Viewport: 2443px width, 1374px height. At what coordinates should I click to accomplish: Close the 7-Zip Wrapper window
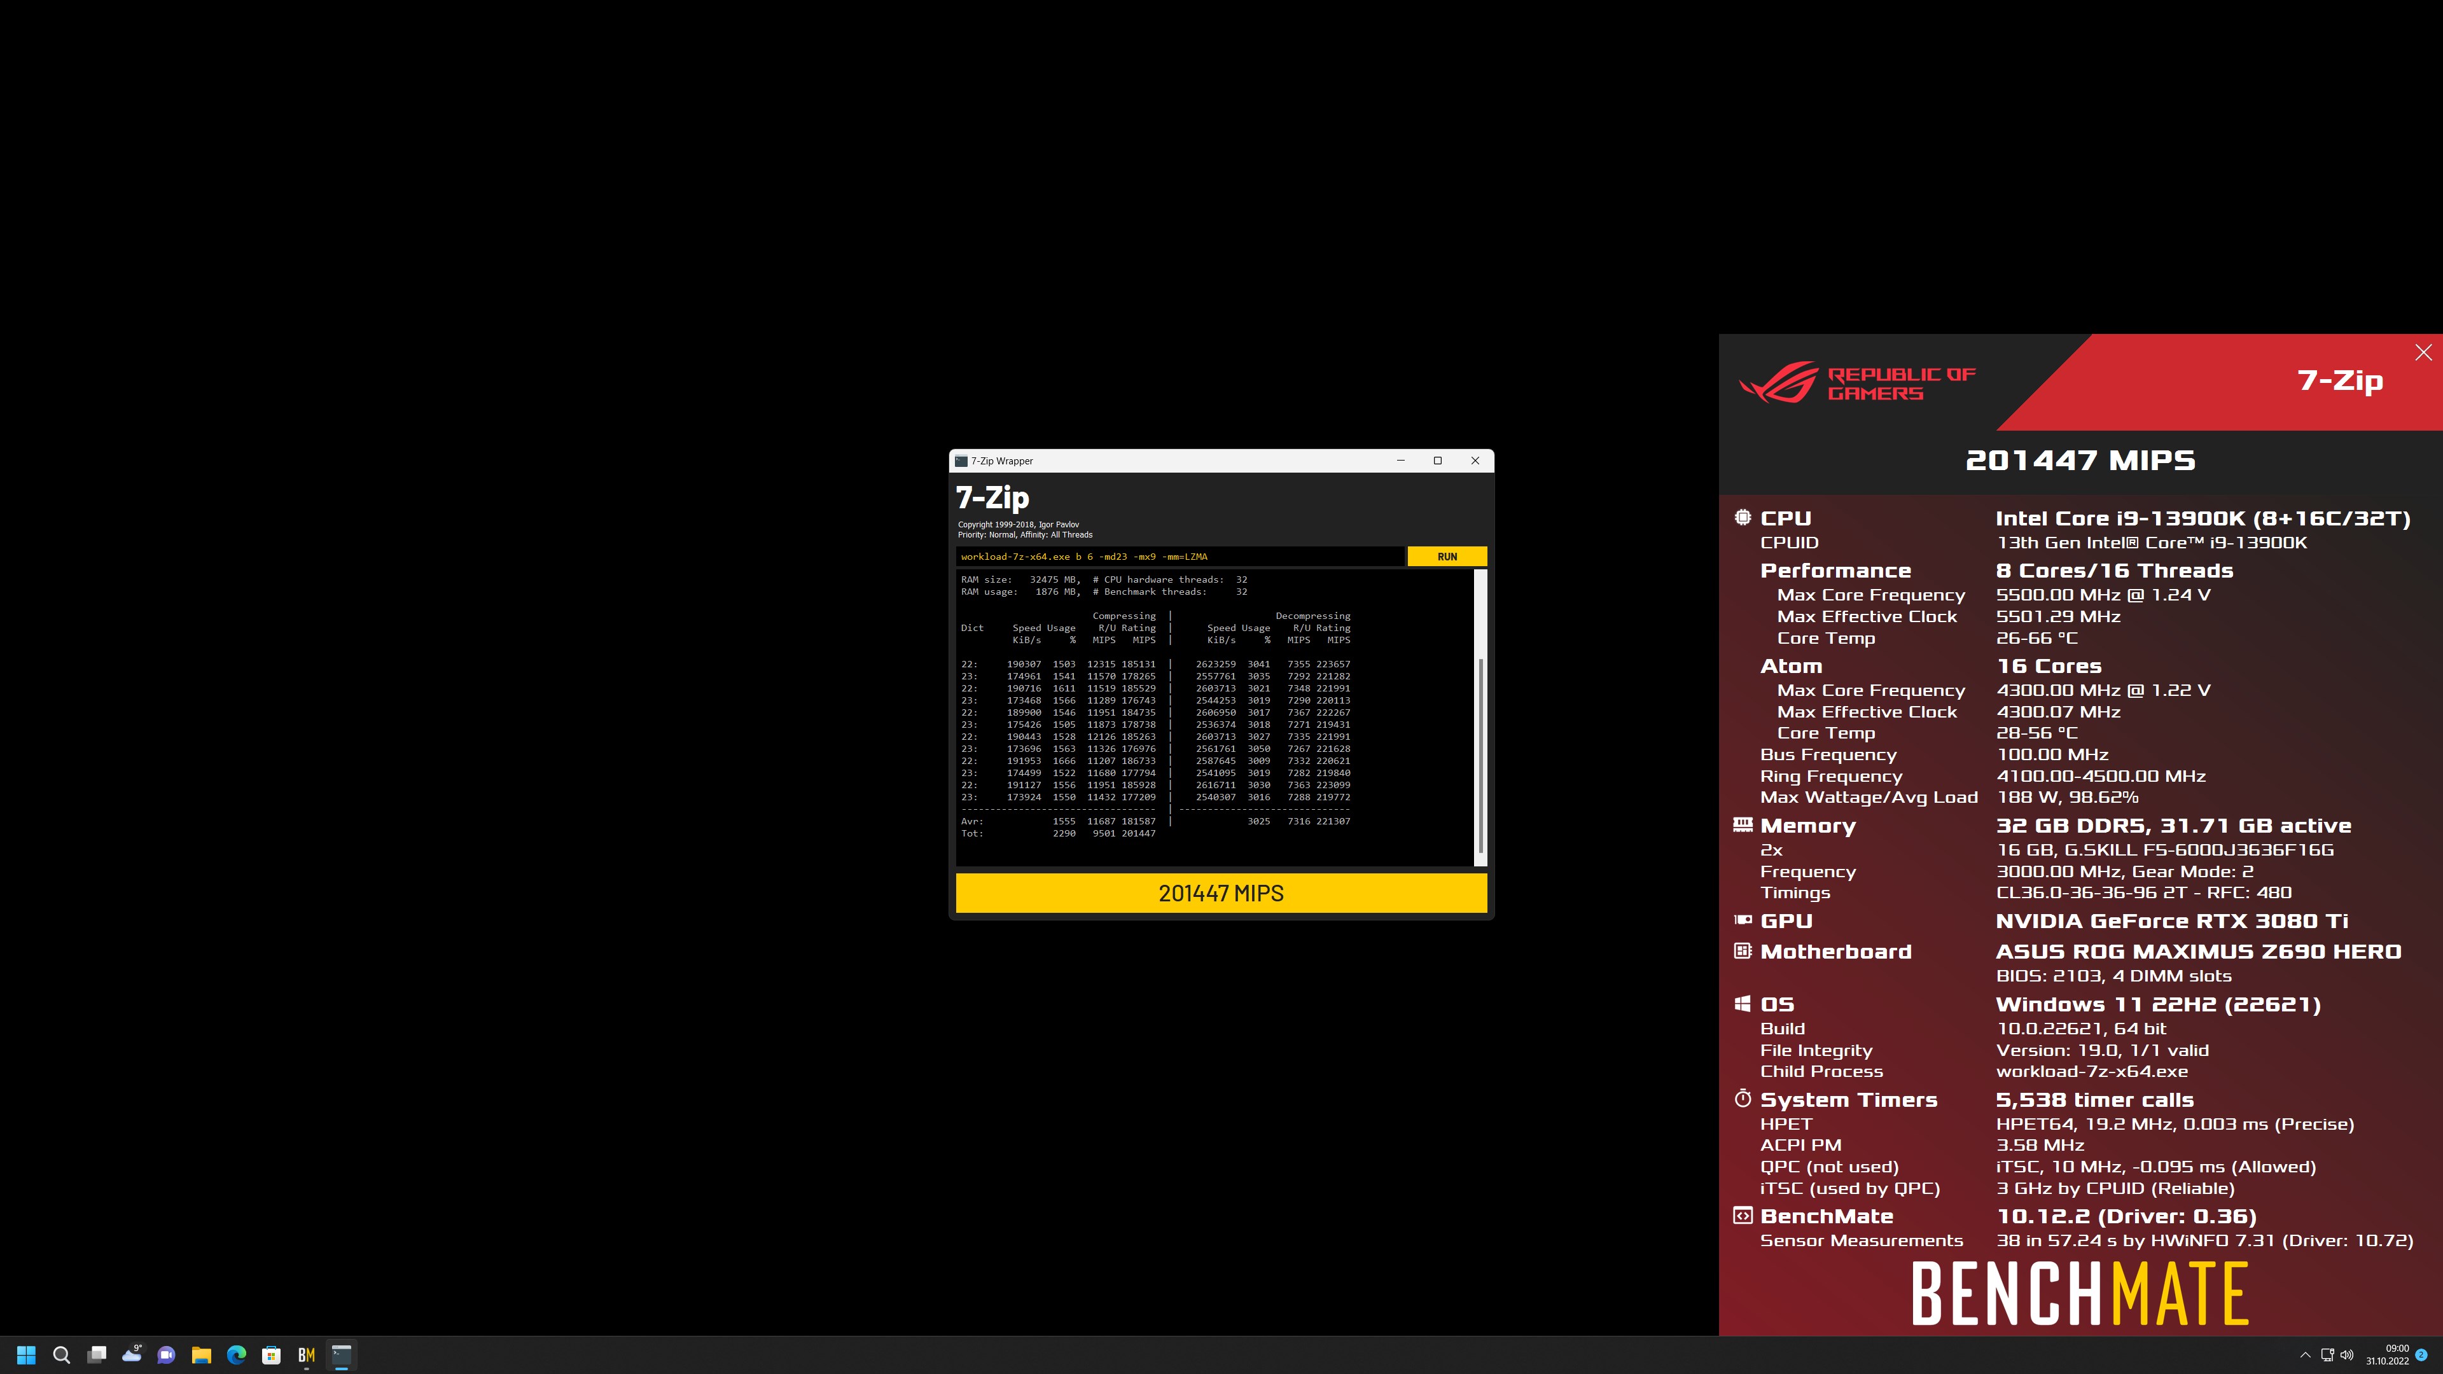1475,461
